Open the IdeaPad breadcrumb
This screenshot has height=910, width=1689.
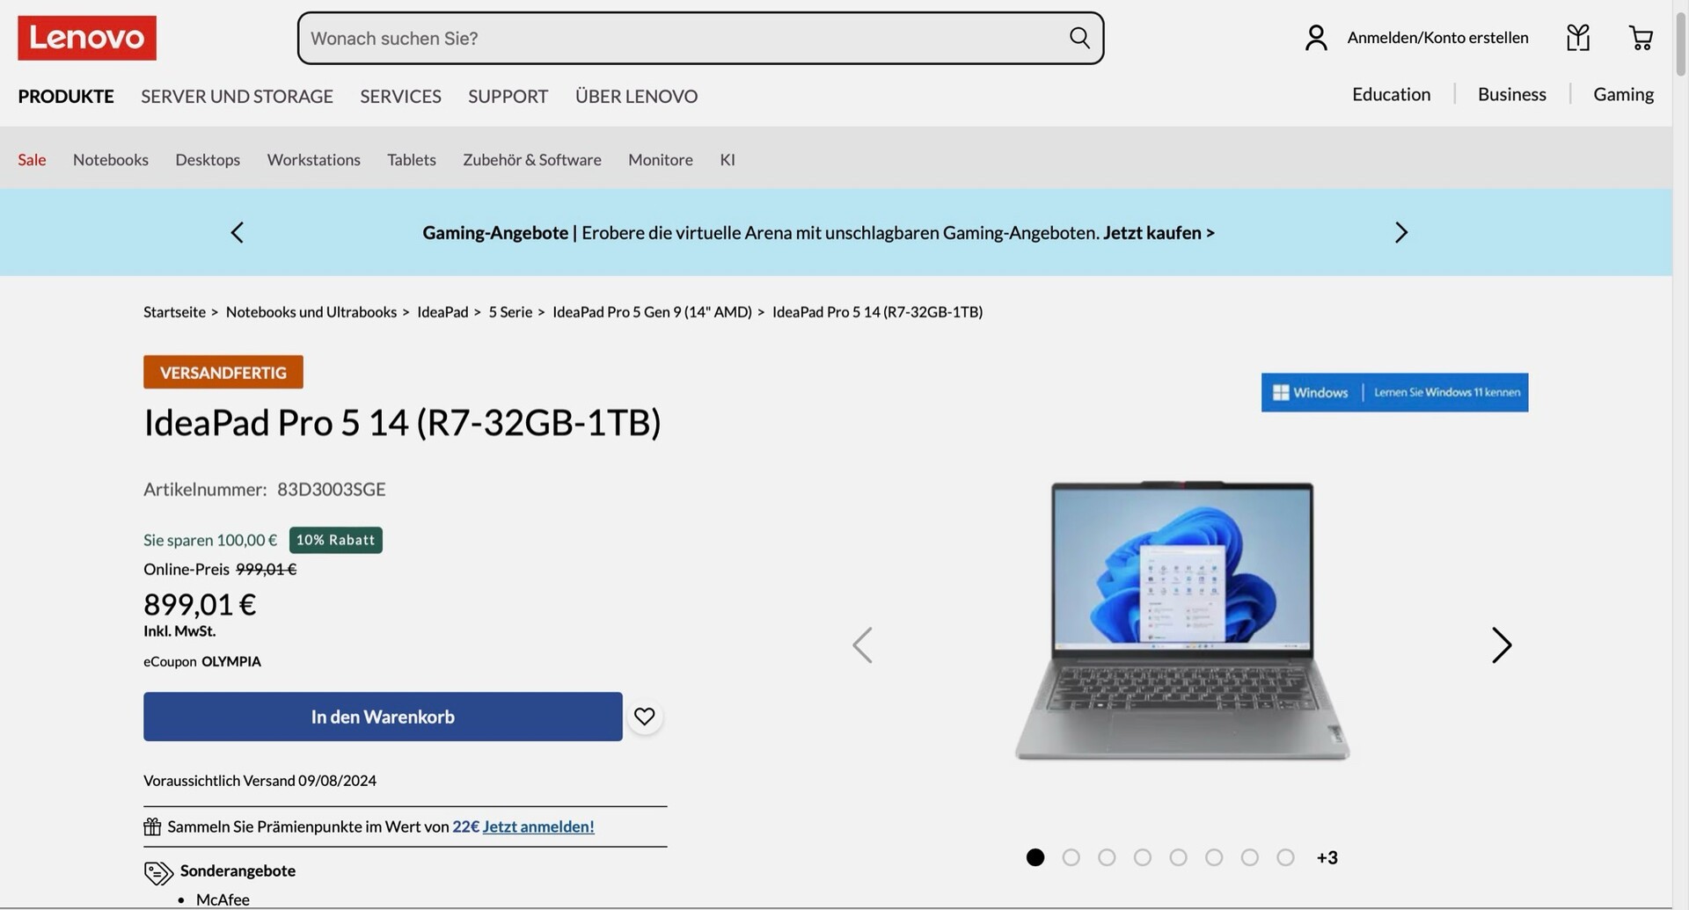[x=442, y=312]
